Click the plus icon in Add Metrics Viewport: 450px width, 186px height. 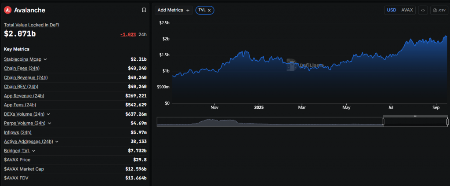click(x=188, y=10)
